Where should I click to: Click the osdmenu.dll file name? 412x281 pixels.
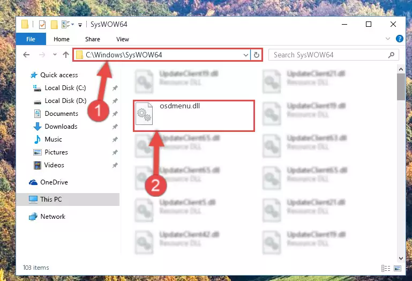(179, 106)
